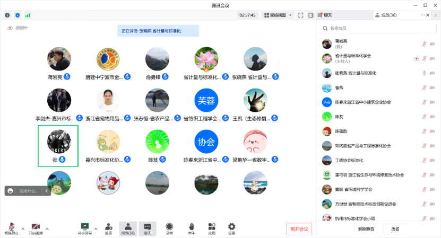
Task: Click the 正在讲话 speaker banner
Action: (158, 31)
